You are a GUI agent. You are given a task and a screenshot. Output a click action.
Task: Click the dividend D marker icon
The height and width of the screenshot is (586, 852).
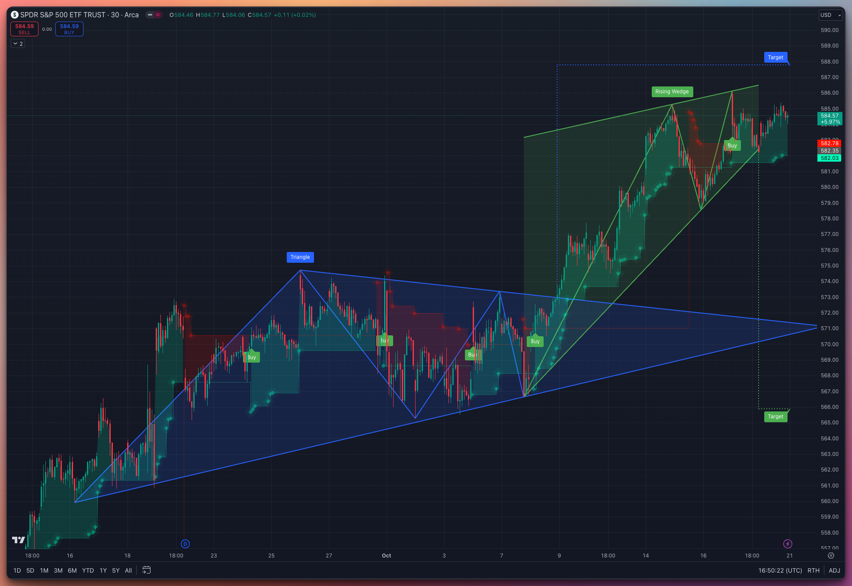[185, 544]
